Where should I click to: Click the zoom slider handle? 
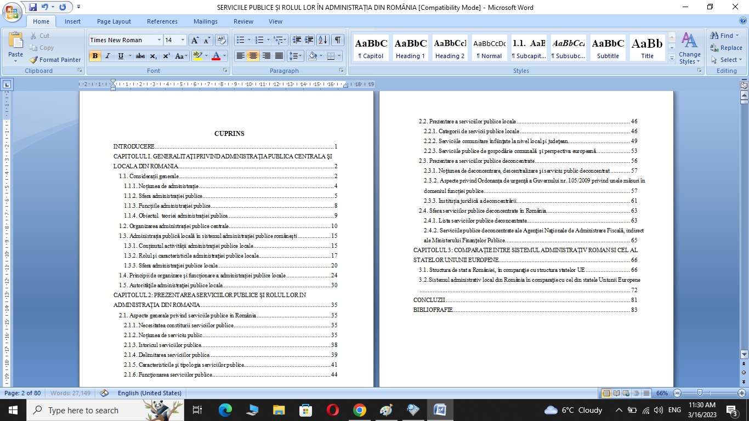click(700, 393)
